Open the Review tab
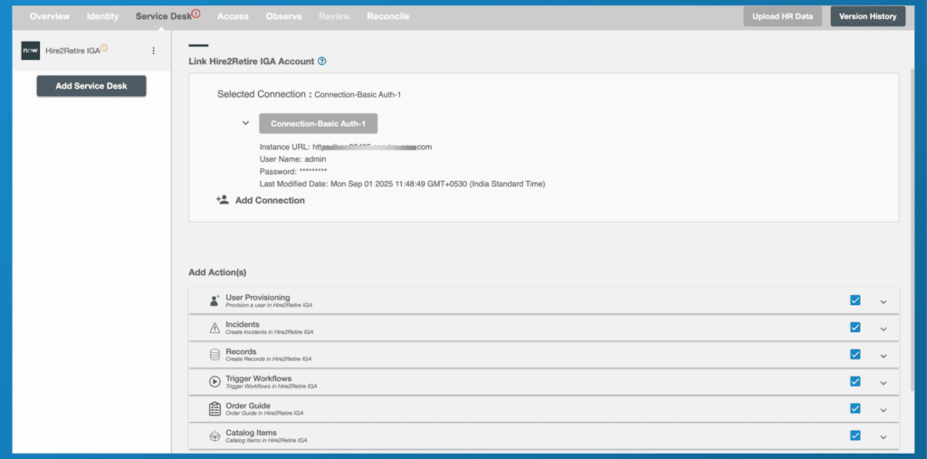Image resolution: width=927 pixels, height=459 pixels. [335, 16]
